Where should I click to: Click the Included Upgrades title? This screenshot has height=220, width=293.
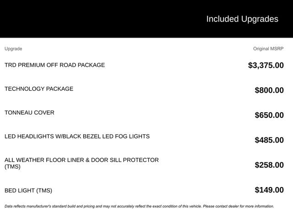click(x=242, y=19)
